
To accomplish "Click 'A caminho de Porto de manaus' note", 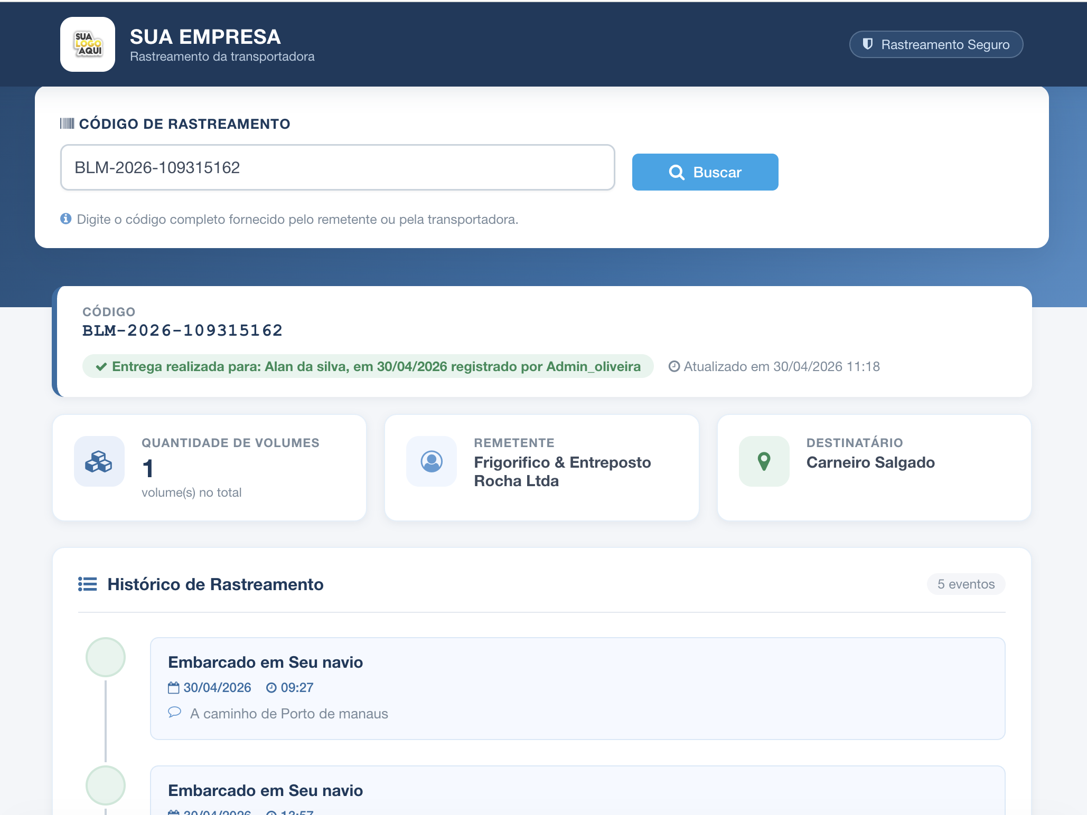I will click(289, 714).
